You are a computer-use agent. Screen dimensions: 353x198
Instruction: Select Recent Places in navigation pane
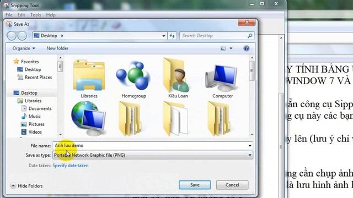click(x=34, y=77)
